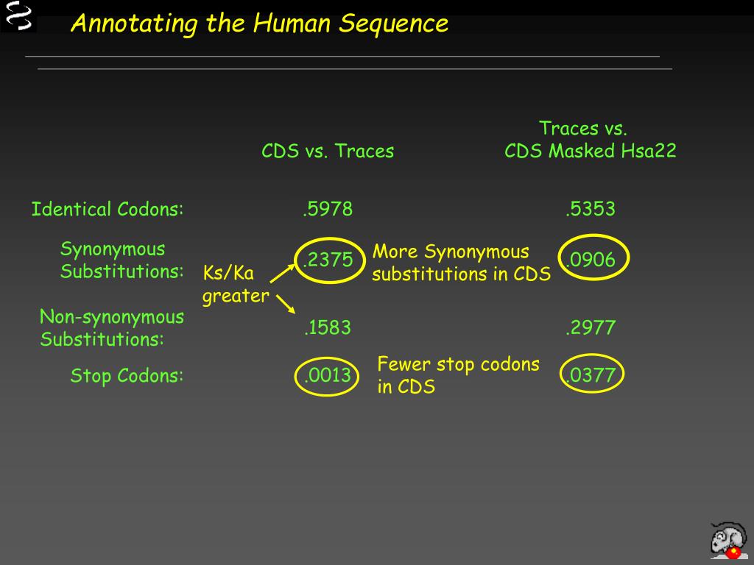Screen dimensions: 754x565
Task: Click the .5978 identical codons value
Action: coord(328,210)
